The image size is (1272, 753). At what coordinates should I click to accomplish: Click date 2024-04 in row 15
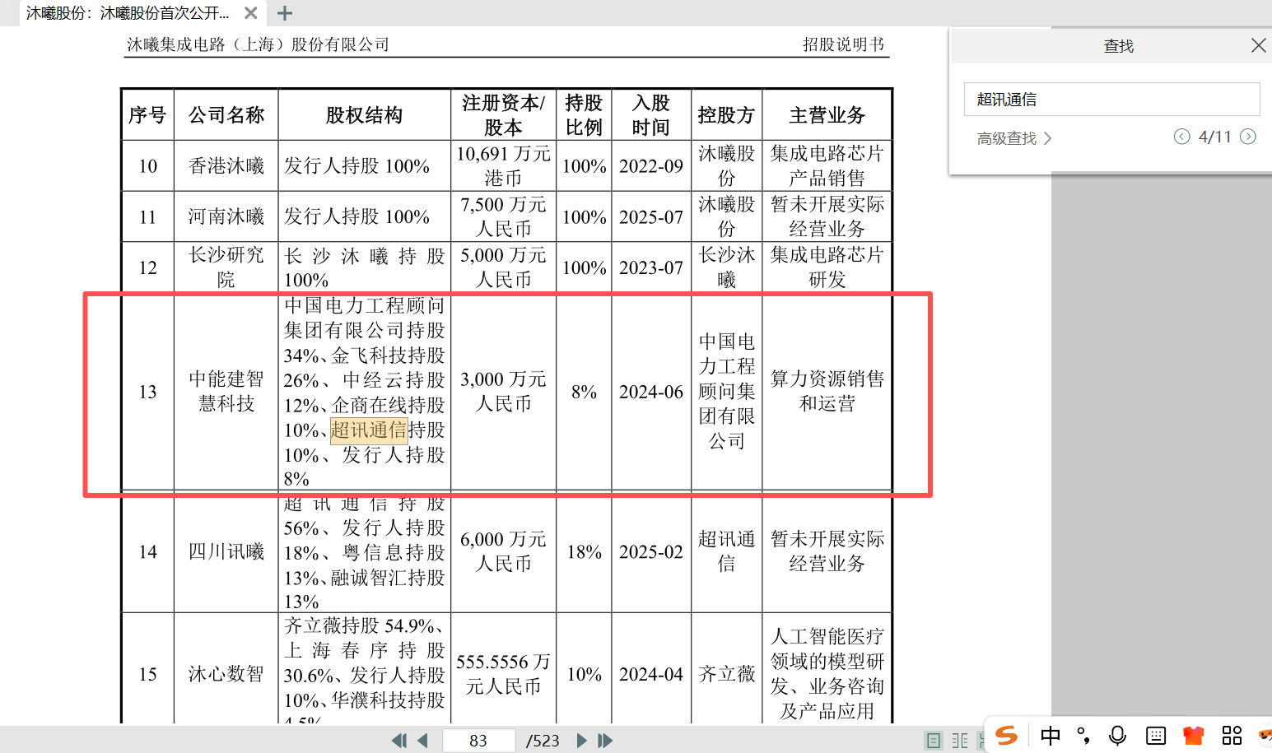pos(651,674)
